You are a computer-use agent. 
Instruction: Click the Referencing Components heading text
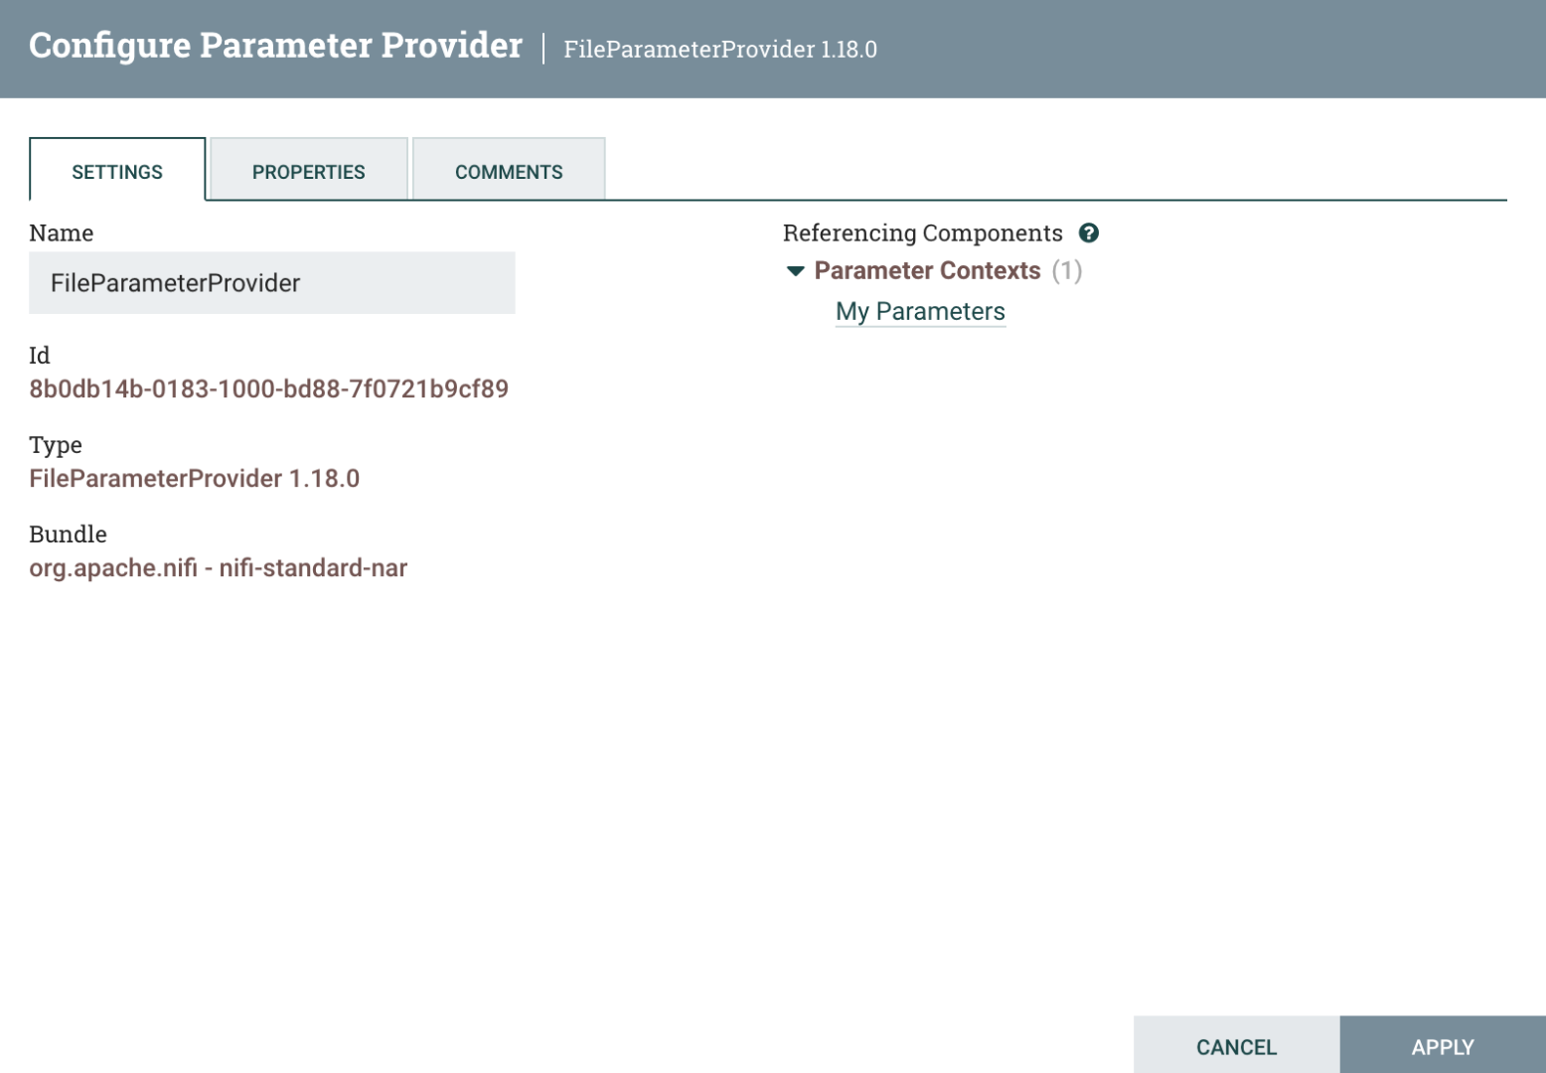point(922,233)
